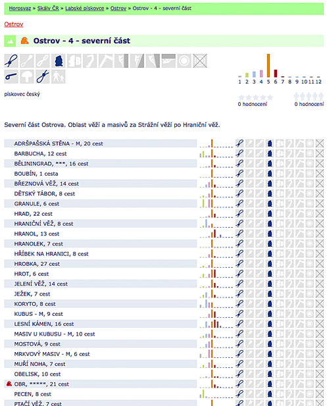Open ADRŠPAŠSKÁ STĚNA - M, 20 cest

coord(59,143)
